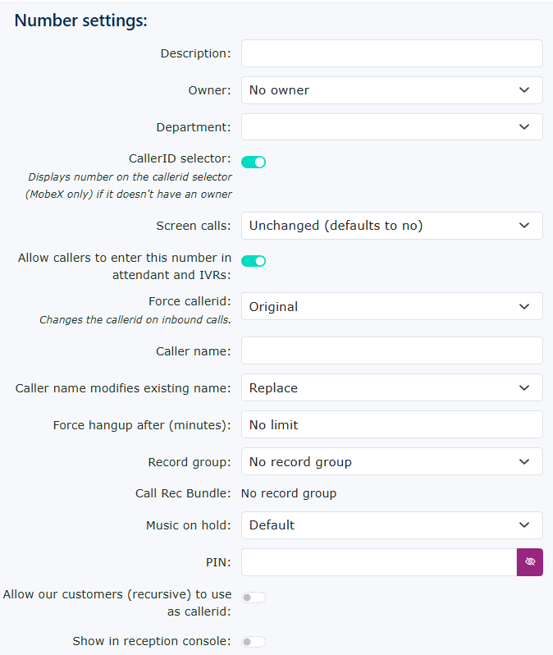Disable allow callers to enter number toggle

click(254, 261)
